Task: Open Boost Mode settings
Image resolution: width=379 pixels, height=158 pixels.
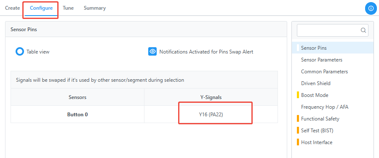Action: click(x=333, y=95)
